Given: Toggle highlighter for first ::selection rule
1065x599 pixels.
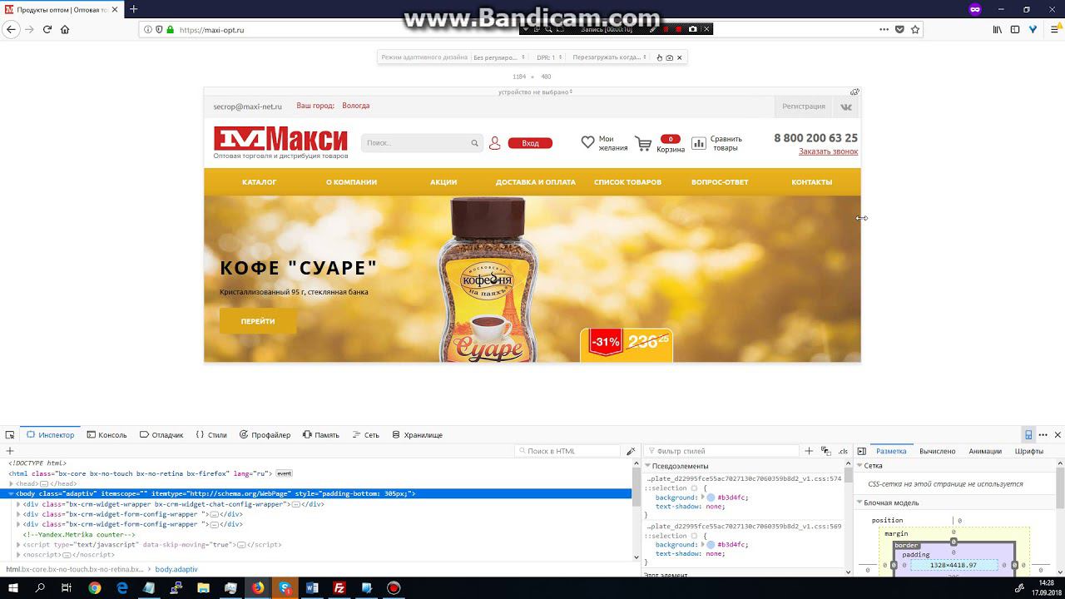Looking at the screenshot, I should 694,488.
